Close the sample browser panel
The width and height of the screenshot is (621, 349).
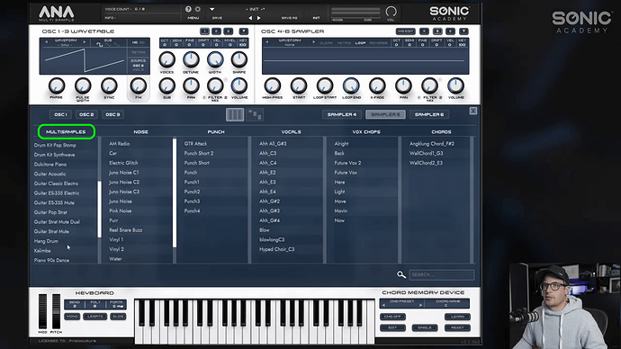472,111
